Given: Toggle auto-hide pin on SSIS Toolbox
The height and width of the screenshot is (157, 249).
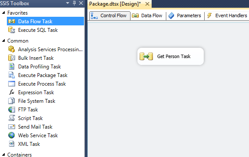Looking at the screenshot, I should point(75,3).
